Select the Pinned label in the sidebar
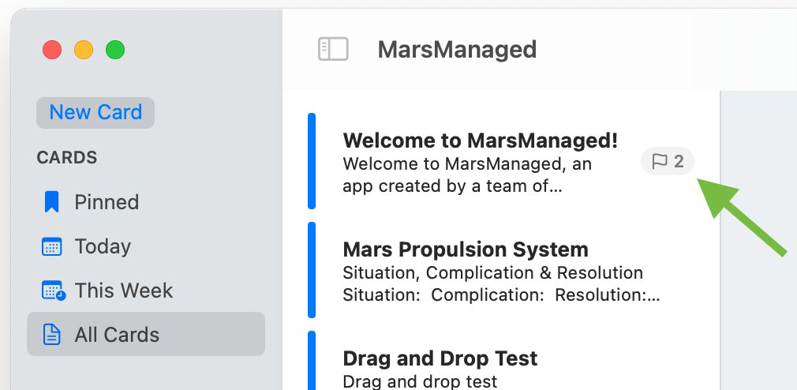This screenshot has height=390, width=797. click(107, 202)
